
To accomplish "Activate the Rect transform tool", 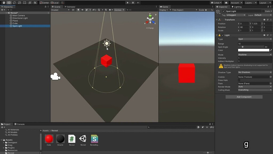I will 25,2.
